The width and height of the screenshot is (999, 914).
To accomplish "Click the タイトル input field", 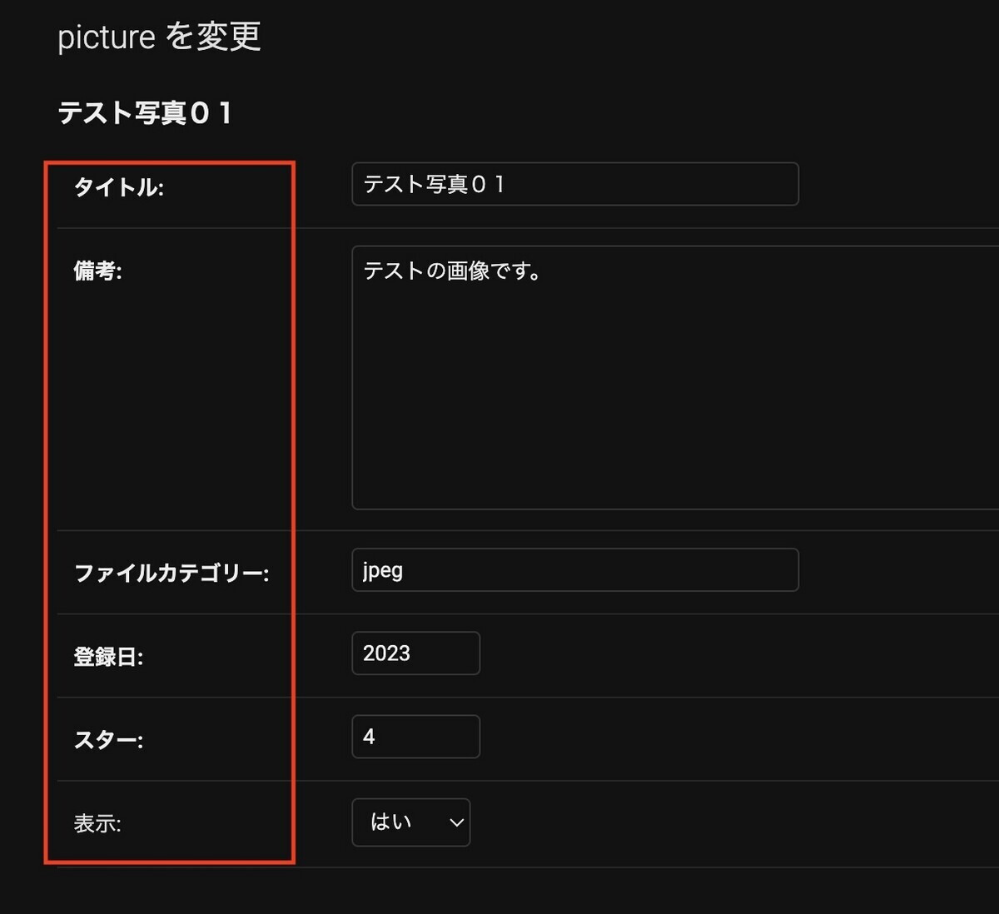I will click(x=575, y=184).
